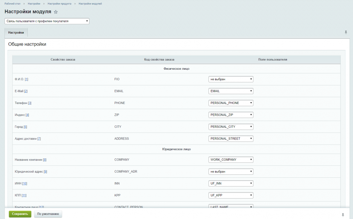This screenshot has width=353, height=219.
Task: Go to Рабочий стол breadcrumb
Action: point(12,4)
